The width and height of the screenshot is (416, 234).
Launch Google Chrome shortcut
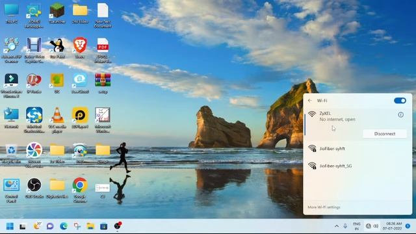pos(80,190)
